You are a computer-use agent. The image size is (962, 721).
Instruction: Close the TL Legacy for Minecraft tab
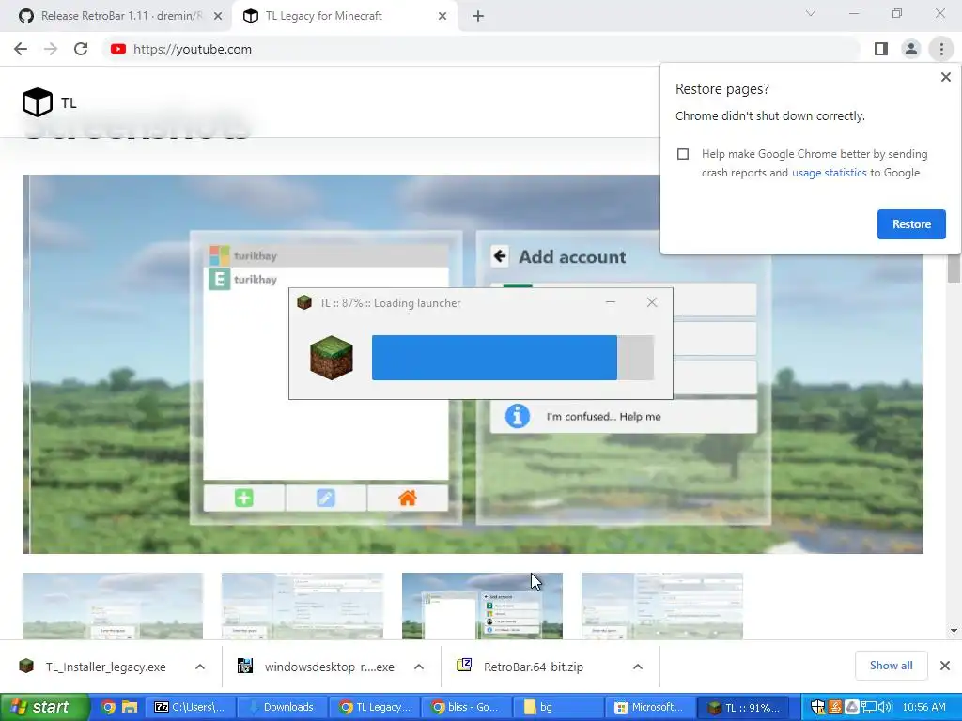442,16
